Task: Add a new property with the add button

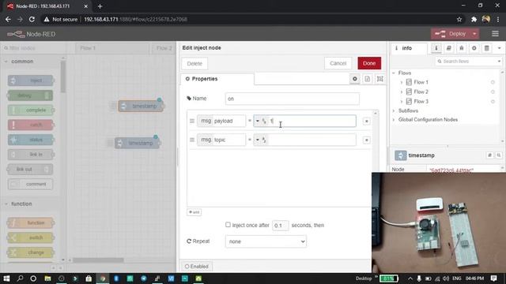Action: (194, 212)
